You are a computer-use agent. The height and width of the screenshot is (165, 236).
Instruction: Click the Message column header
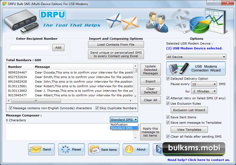tap(83, 67)
